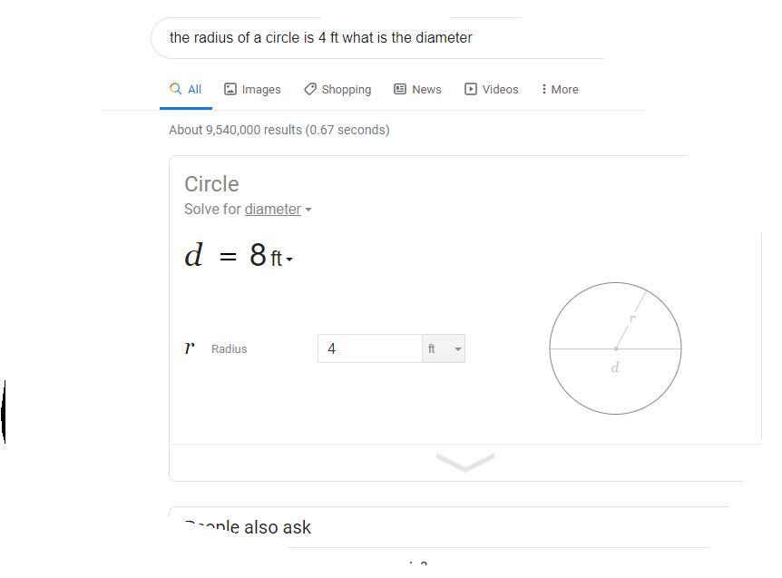Click the d label in circle diagram
The image size is (782, 578).
(x=615, y=367)
